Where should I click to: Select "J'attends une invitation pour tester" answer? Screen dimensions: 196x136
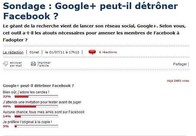(x=42, y=102)
